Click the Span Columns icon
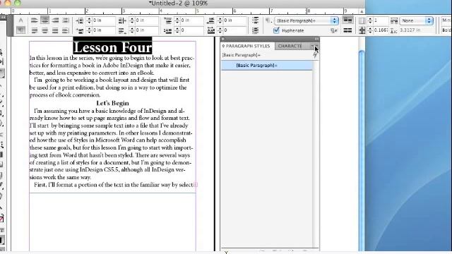The image size is (452, 254). point(394,20)
